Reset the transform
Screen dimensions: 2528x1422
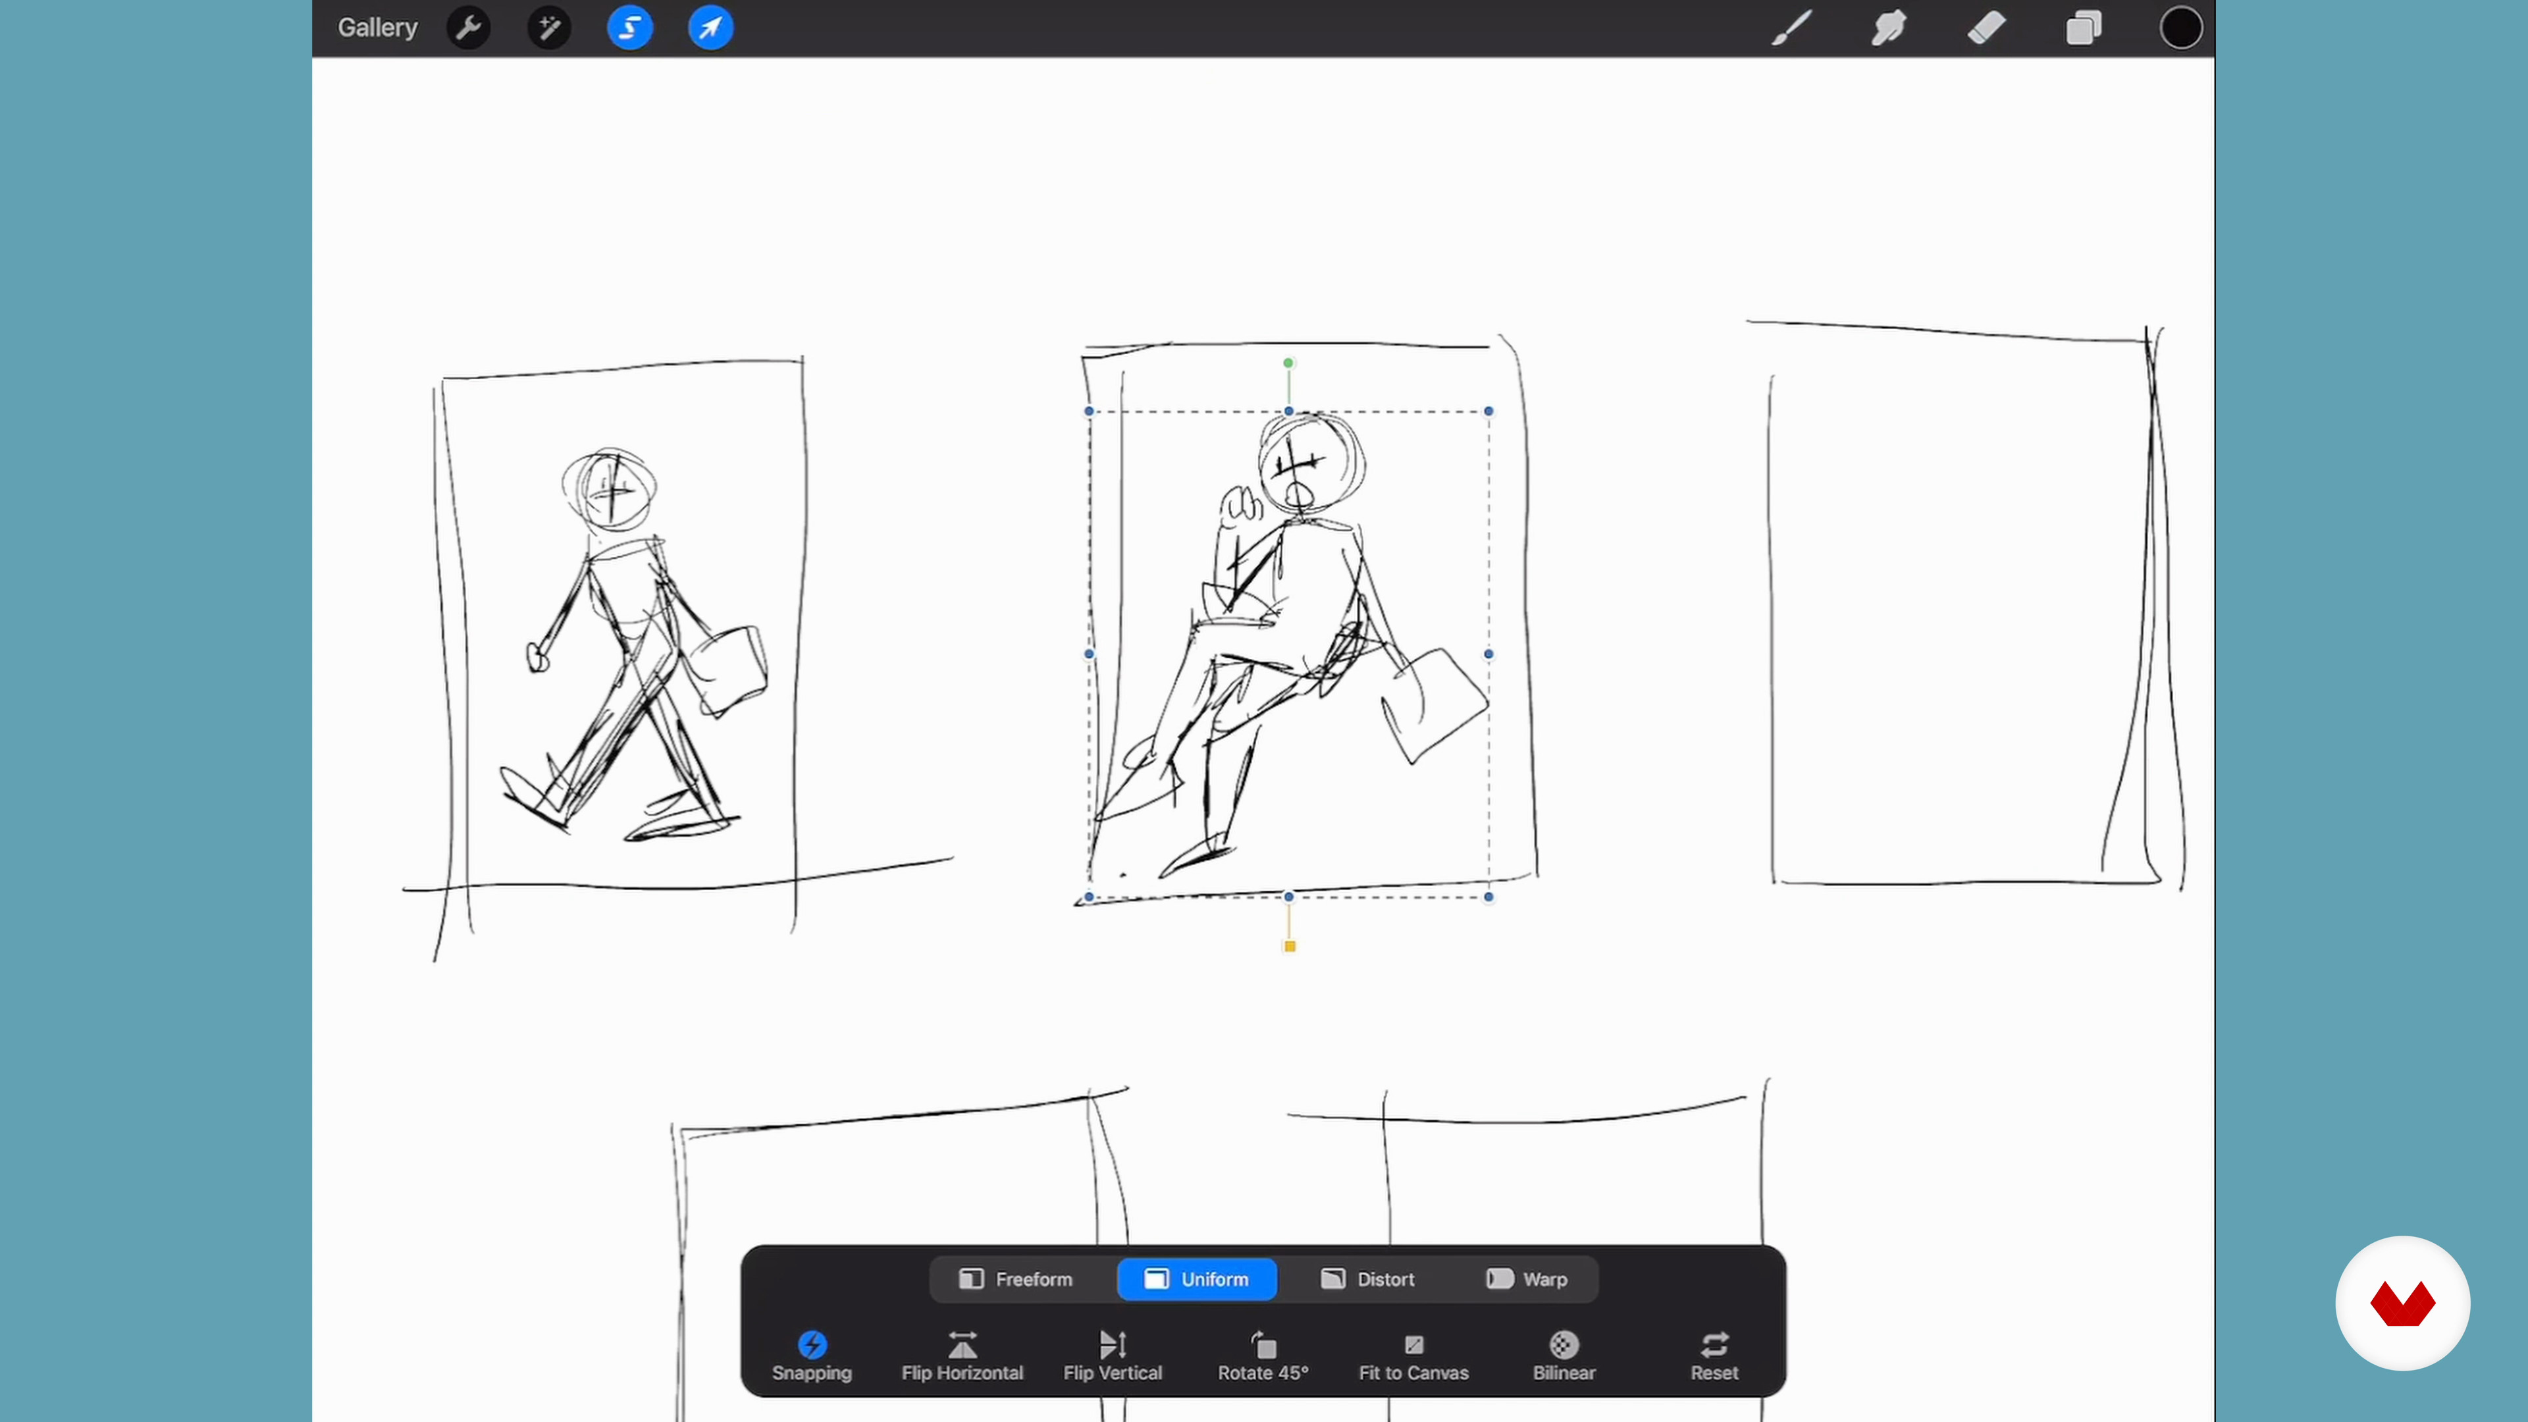[x=1714, y=1356]
